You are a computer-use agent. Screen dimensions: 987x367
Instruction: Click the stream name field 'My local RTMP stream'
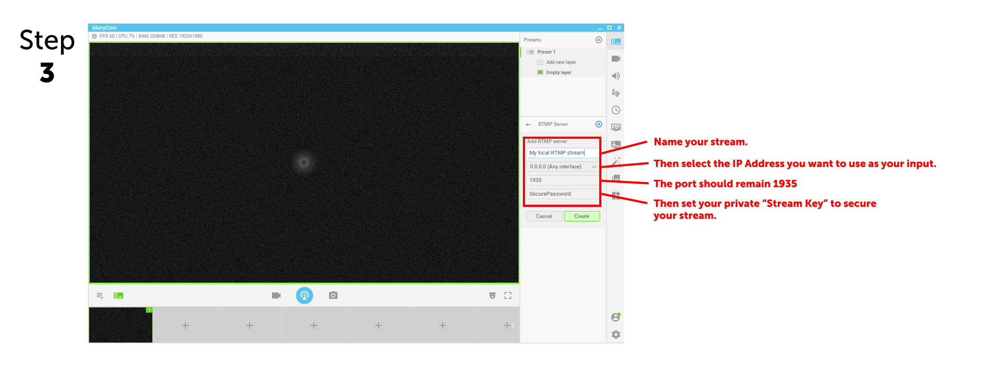click(563, 153)
